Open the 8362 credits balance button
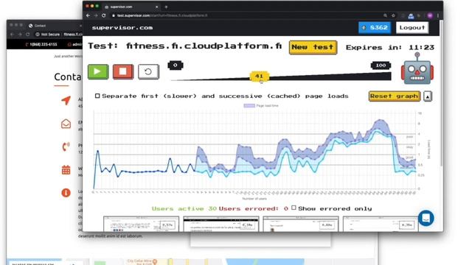472x265 pixels. point(375,28)
